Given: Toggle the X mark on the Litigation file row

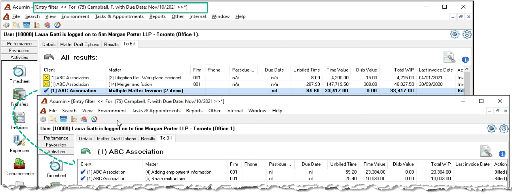Looking at the screenshot, I should [x=46, y=78].
